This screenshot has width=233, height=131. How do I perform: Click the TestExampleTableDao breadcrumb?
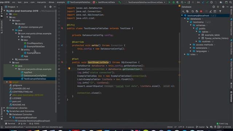point(79,2)
